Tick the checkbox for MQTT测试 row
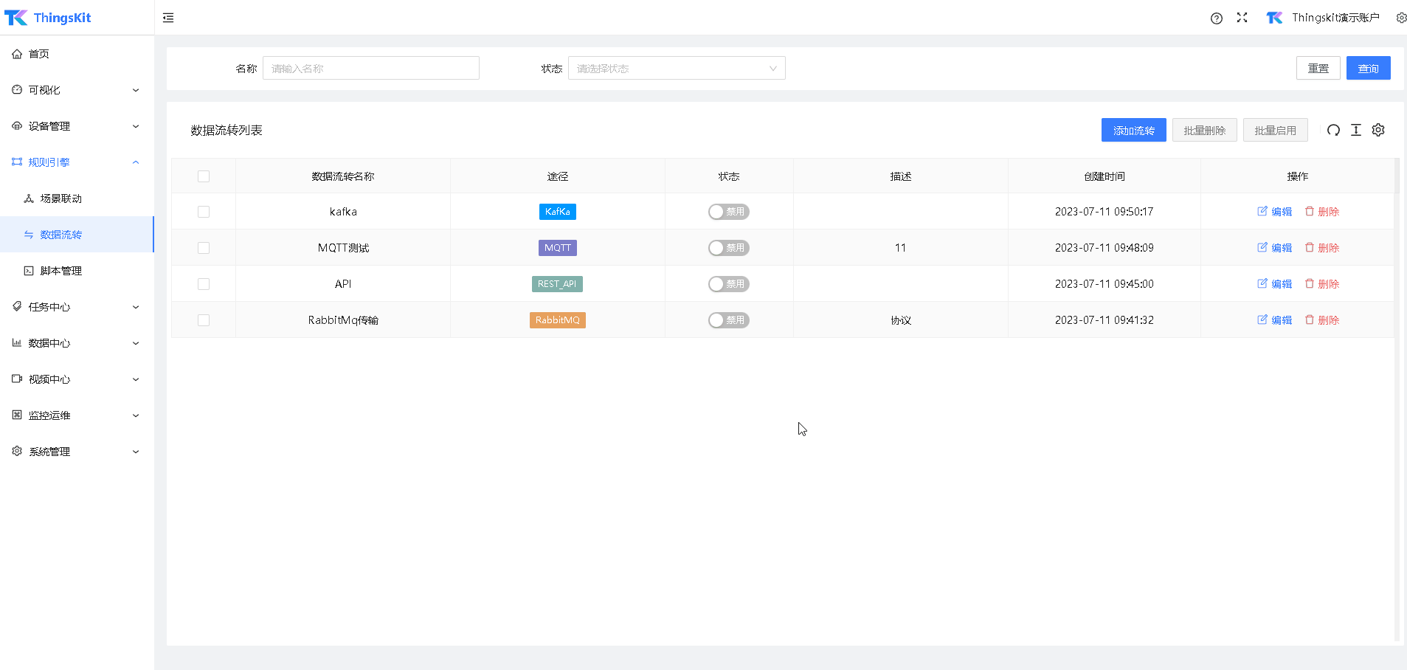 click(204, 248)
